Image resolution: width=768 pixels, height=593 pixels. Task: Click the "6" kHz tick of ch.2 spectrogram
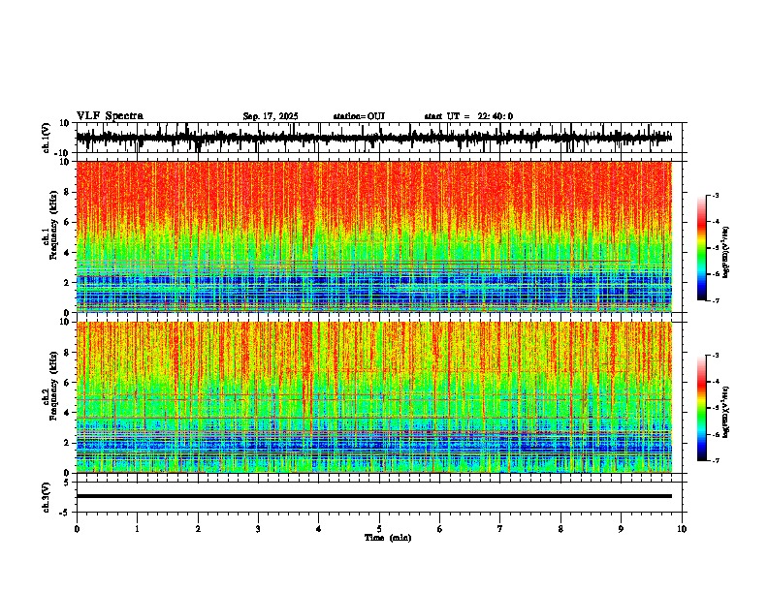pos(67,383)
